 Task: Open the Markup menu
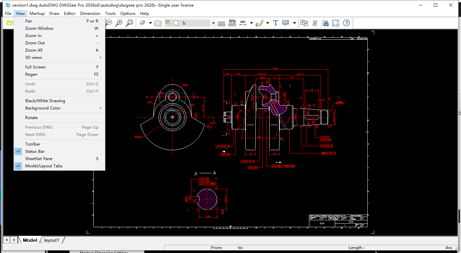pos(37,14)
